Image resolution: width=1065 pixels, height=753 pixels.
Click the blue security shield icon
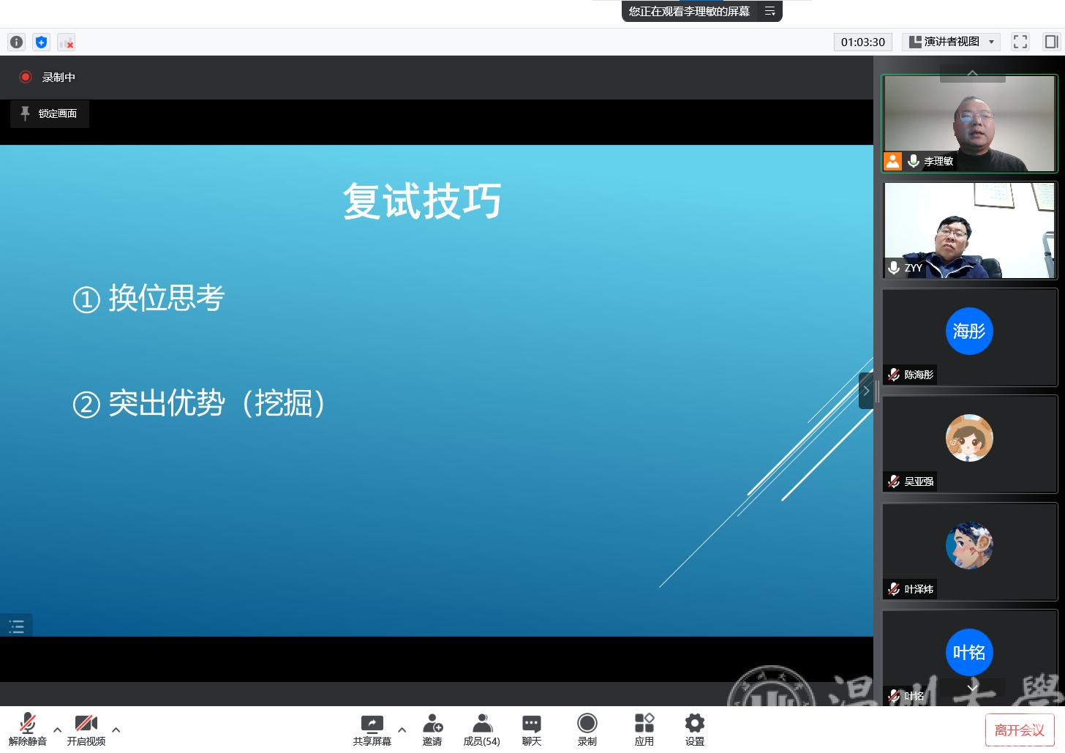point(41,42)
